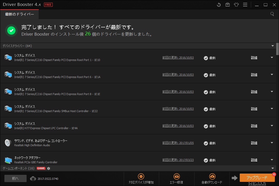Open the Rescan drivers icon
279x186 pixels.
(219, 4)
